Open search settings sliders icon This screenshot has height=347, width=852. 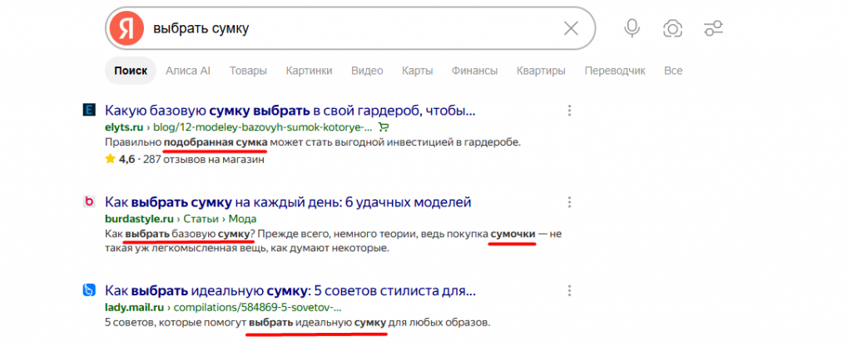713,28
